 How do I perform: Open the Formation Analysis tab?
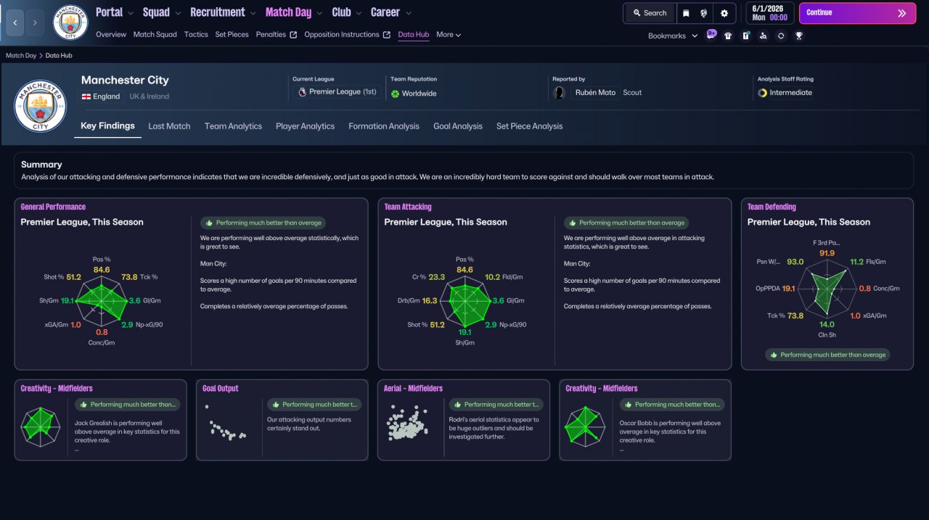pyautogui.click(x=384, y=126)
